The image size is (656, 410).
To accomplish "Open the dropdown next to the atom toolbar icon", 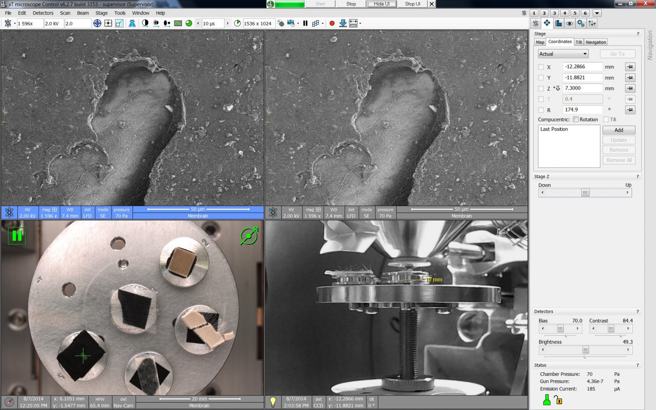I will [15, 24].
